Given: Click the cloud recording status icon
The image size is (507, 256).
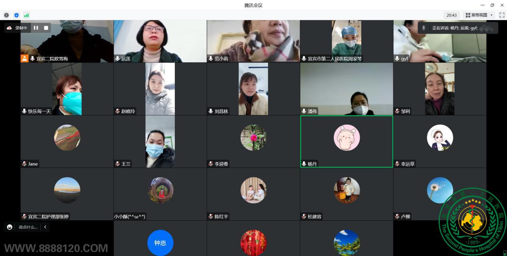Looking at the screenshot, I should point(9,28).
